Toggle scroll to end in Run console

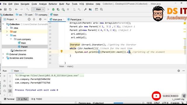pyautogui.click(x=10, y=91)
